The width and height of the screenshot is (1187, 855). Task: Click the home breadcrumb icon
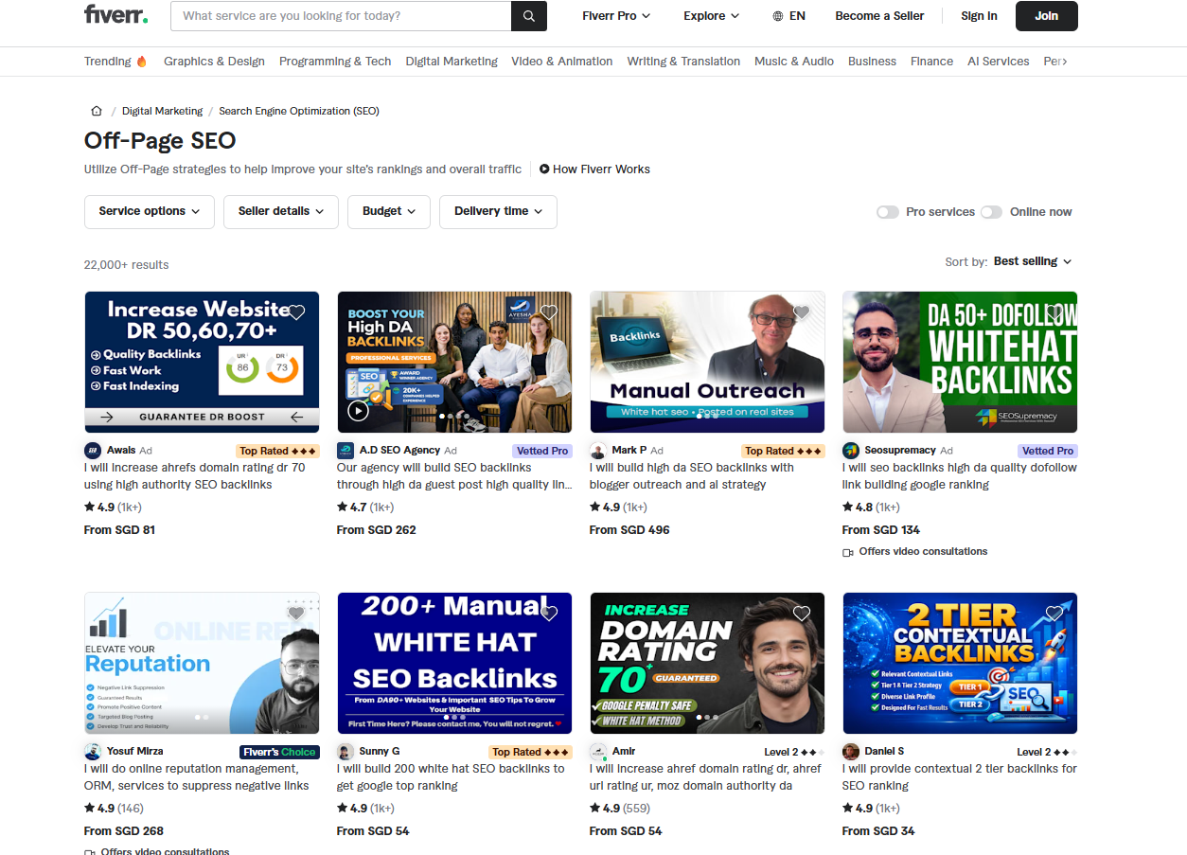pos(97,111)
